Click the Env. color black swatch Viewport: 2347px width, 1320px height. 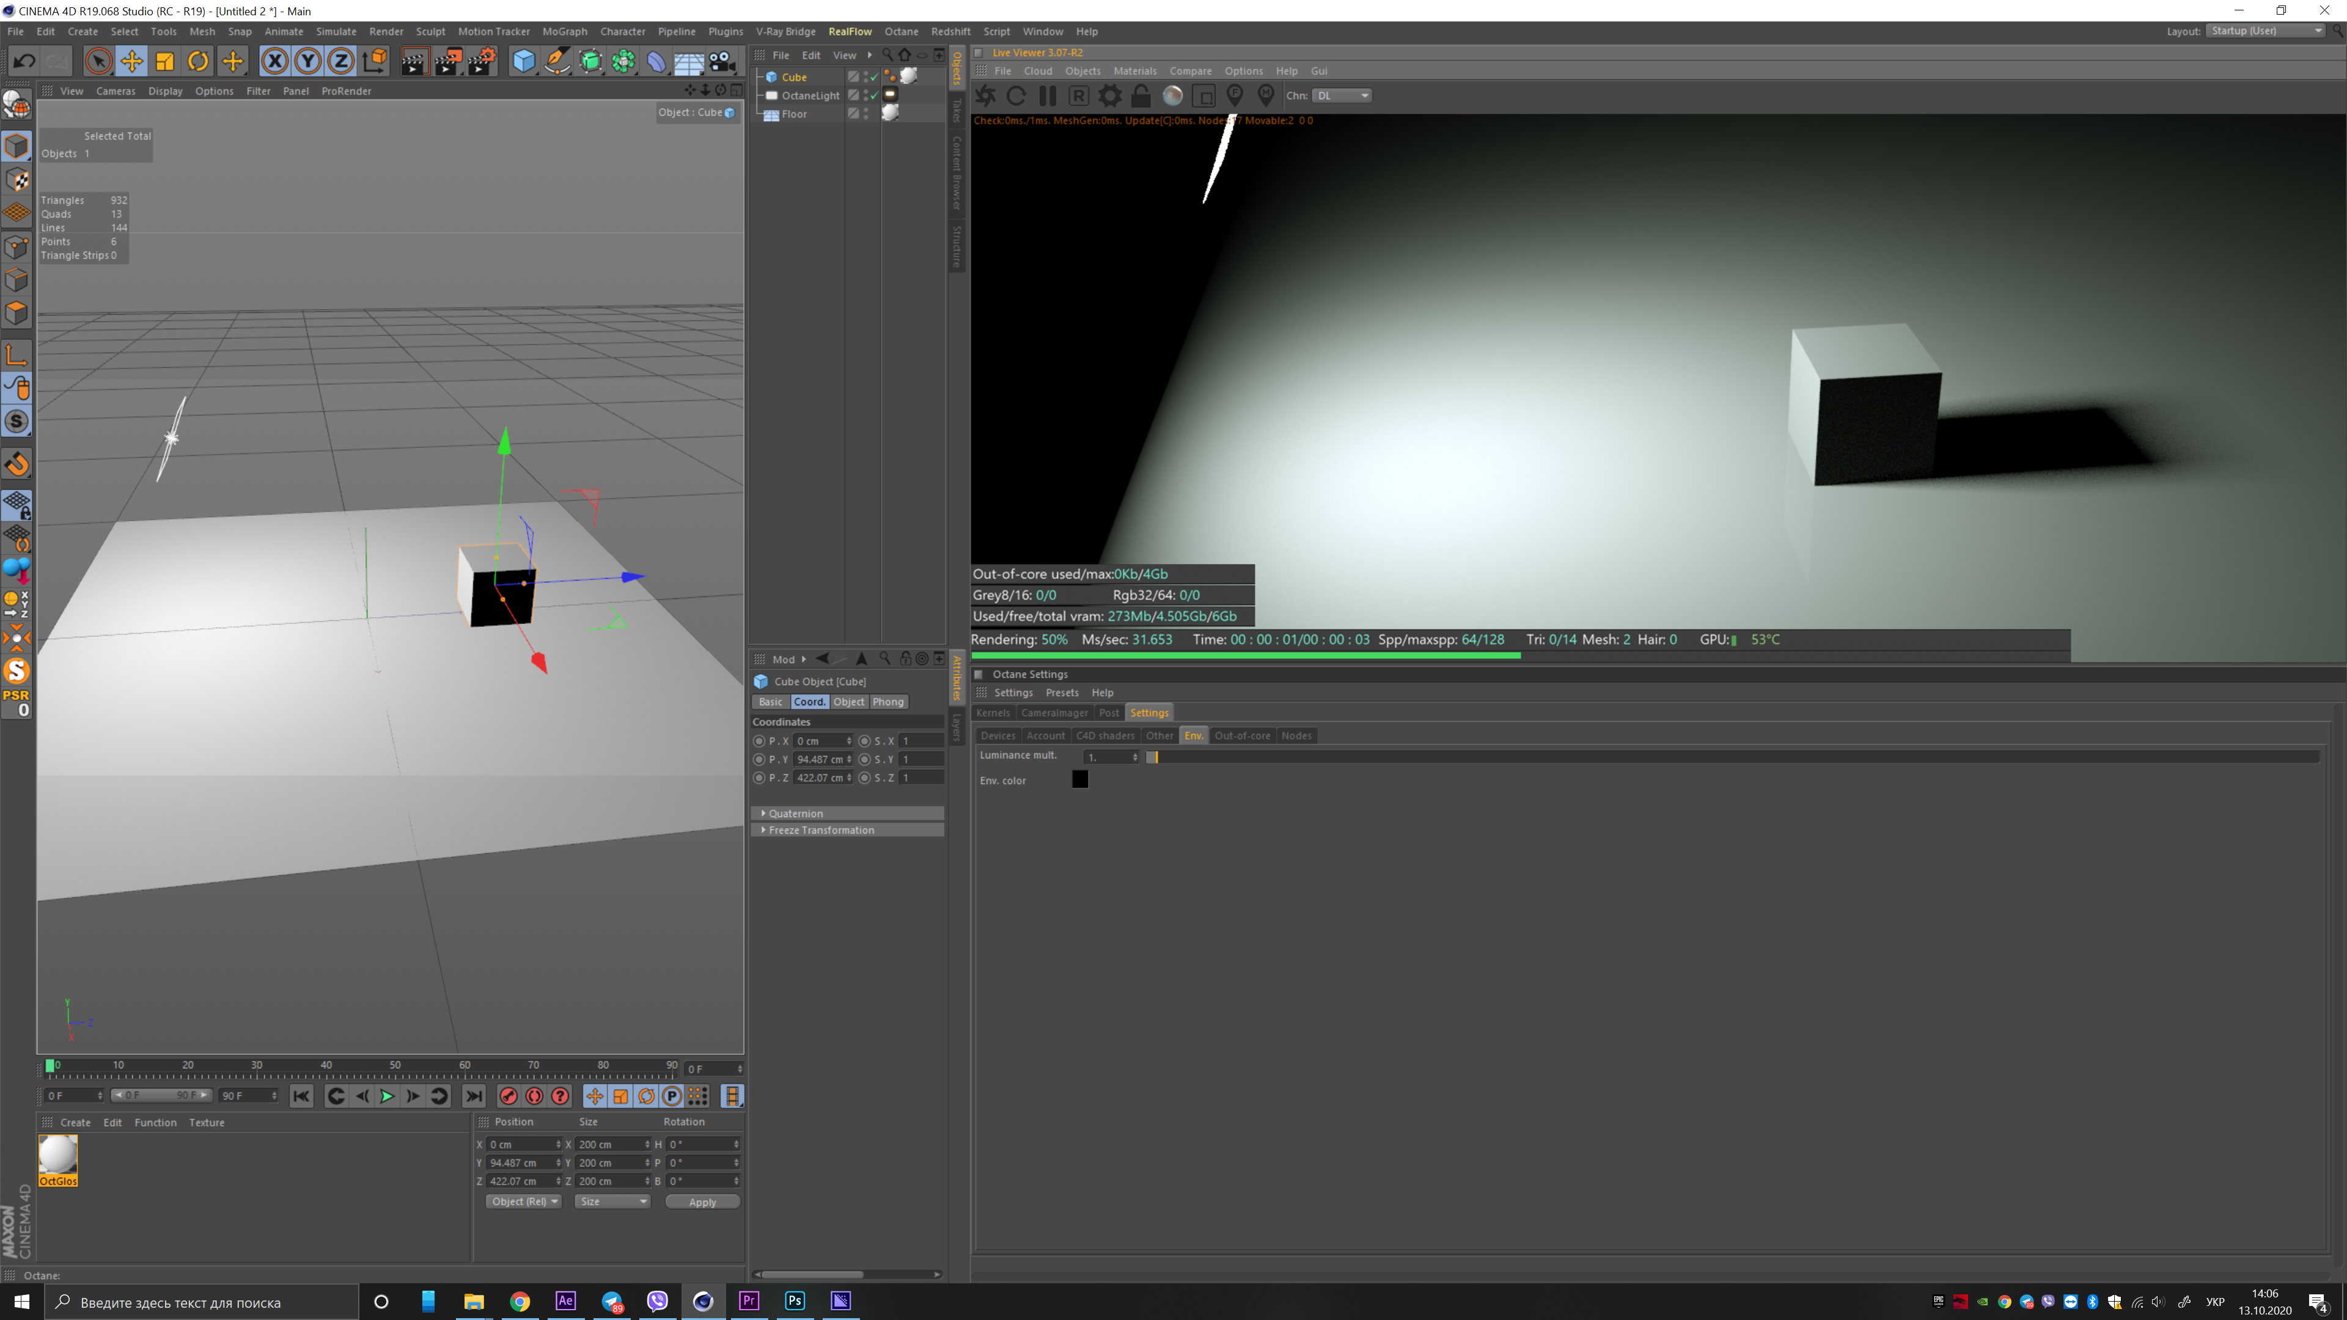coord(1079,780)
